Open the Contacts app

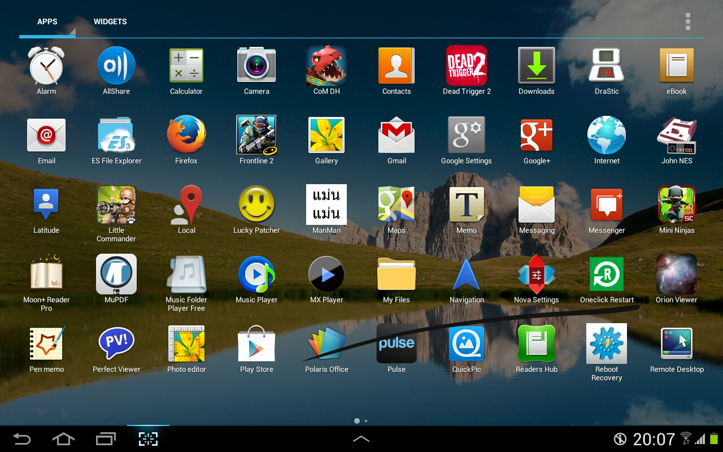point(397,66)
